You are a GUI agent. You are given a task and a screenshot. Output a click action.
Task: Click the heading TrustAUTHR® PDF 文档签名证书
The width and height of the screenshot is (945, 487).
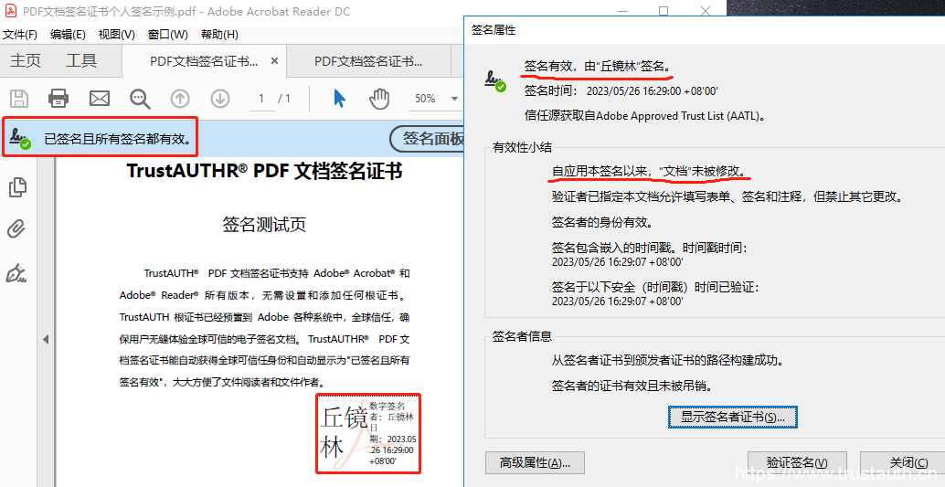click(x=264, y=171)
